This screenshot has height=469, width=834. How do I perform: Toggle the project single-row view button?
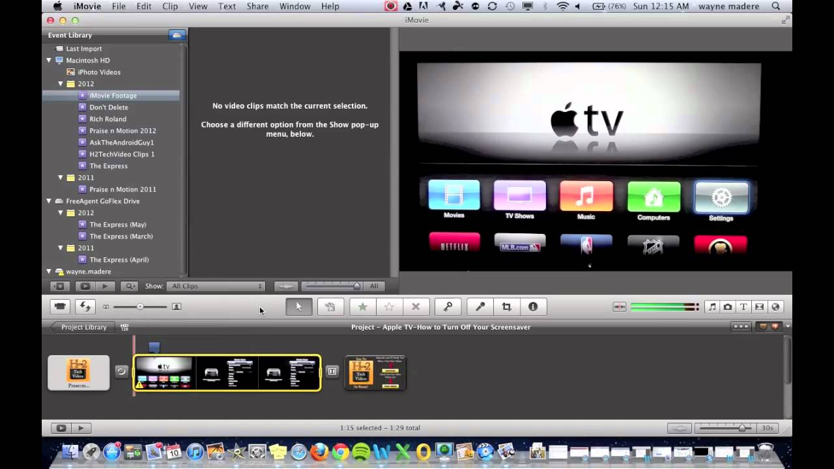(741, 326)
